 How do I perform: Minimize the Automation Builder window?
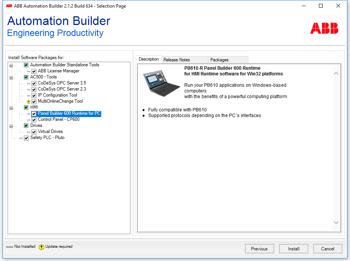[304, 6]
